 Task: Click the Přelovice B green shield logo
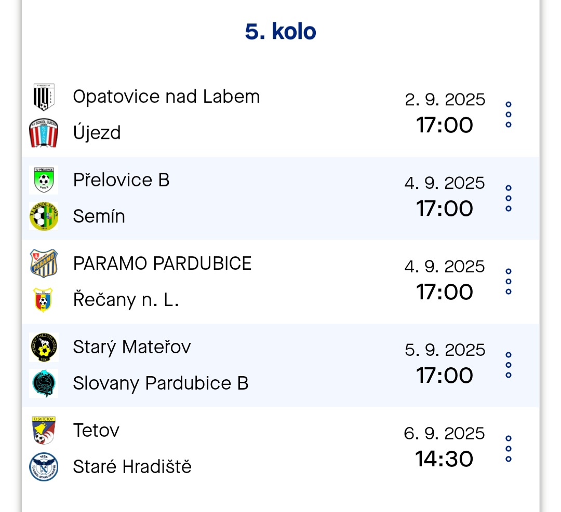point(44,180)
